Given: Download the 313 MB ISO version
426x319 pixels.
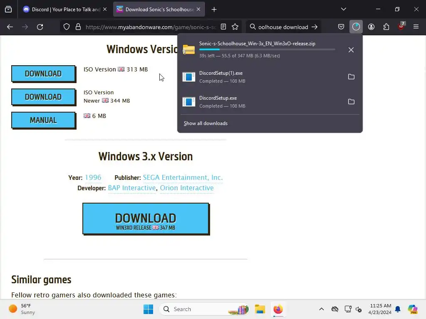Looking at the screenshot, I should [43, 74].
